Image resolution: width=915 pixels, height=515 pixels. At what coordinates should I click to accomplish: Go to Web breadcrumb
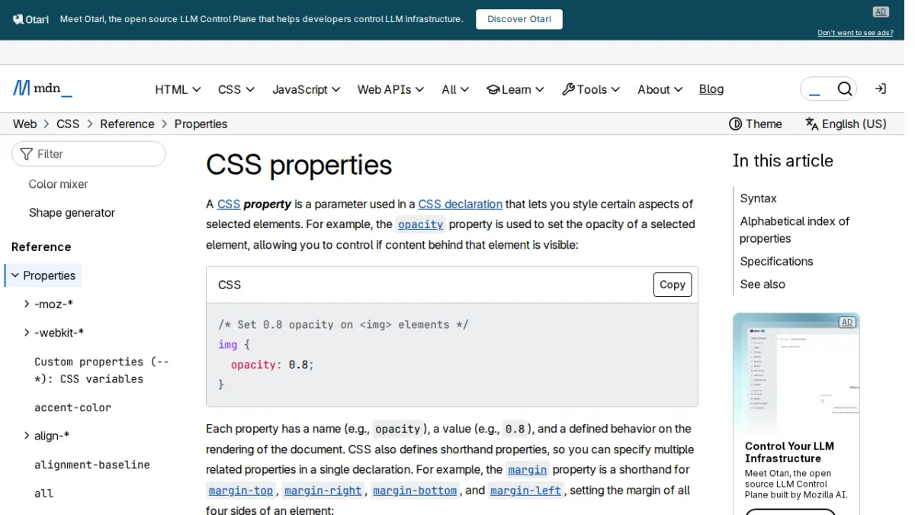(24, 124)
